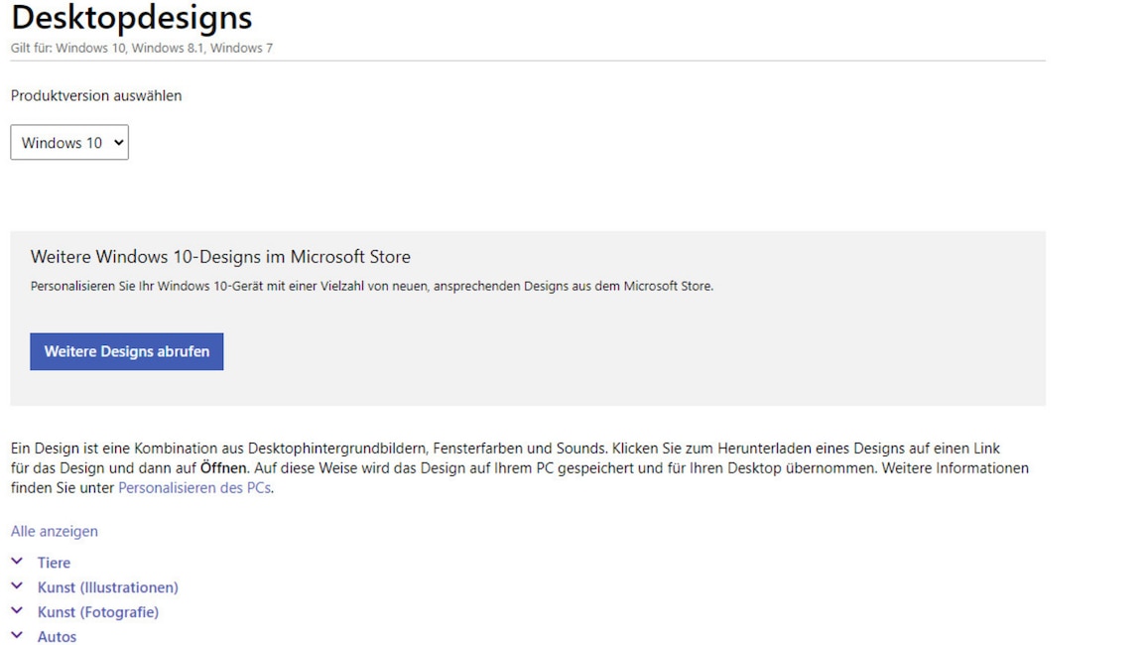Open the Windows 10 product version dropdown
Screen dimensions: 1147x645
[x=69, y=142]
